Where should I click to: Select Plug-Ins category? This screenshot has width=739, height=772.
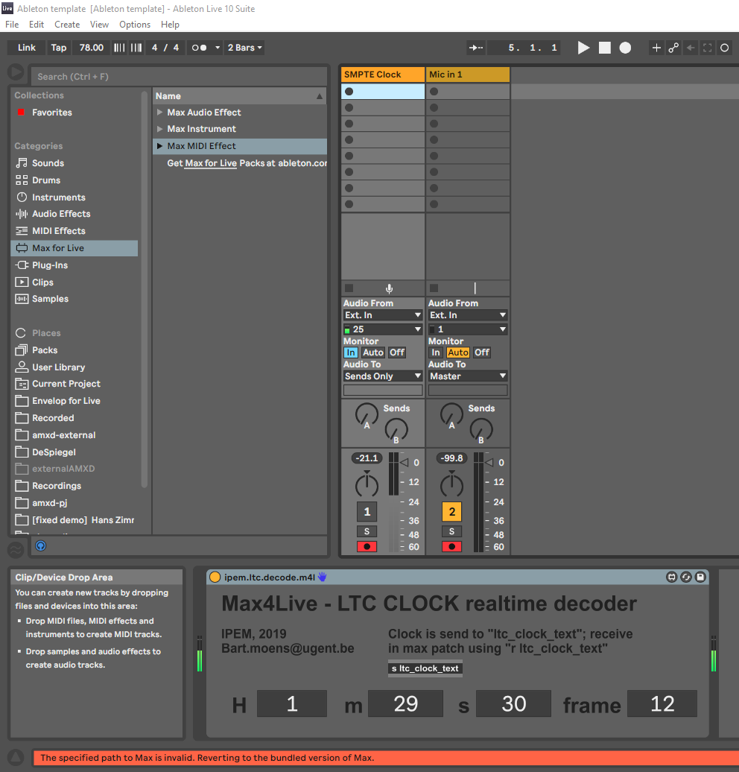coord(50,265)
